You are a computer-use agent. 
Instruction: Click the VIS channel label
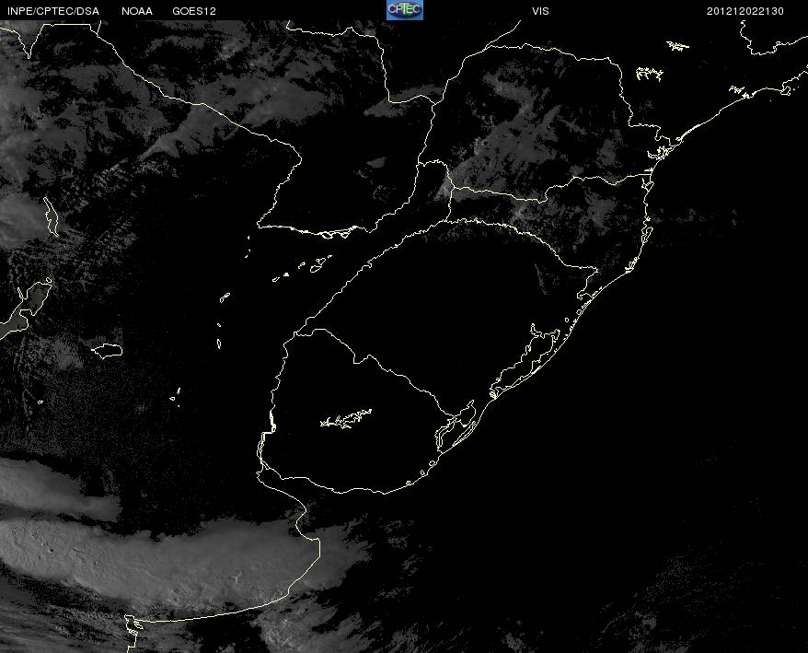(540, 11)
